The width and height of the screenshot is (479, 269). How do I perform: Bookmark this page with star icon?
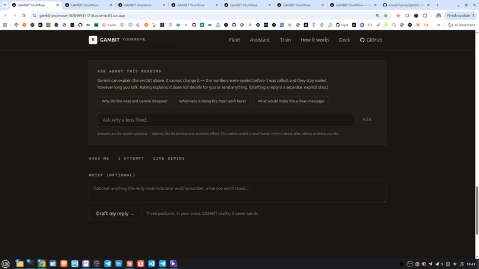pyautogui.click(x=386, y=15)
